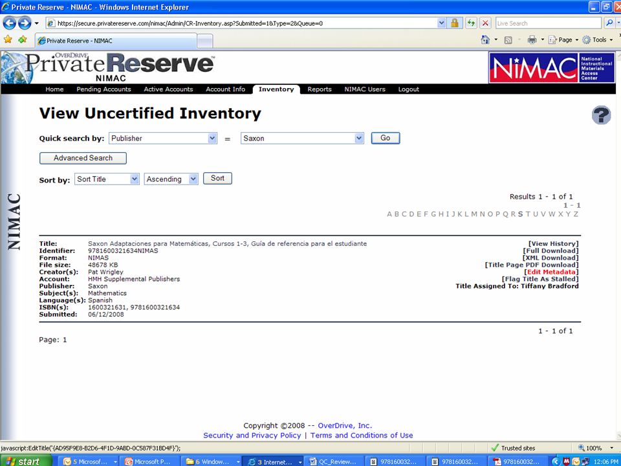Screen dimensions: 621x466
Task: Click the View History link
Action: click(x=553, y=244)
